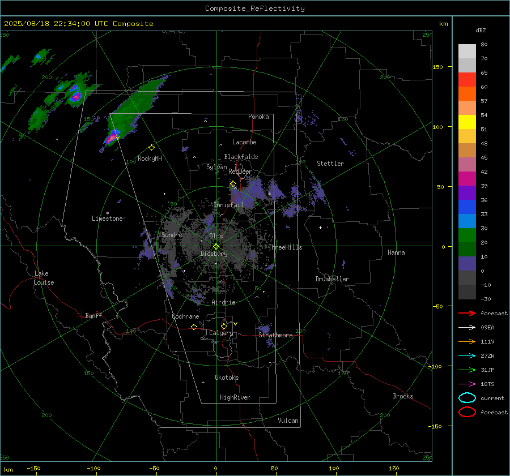
Task: Click the red forecast ellipse icon
Action: (467, 412)
